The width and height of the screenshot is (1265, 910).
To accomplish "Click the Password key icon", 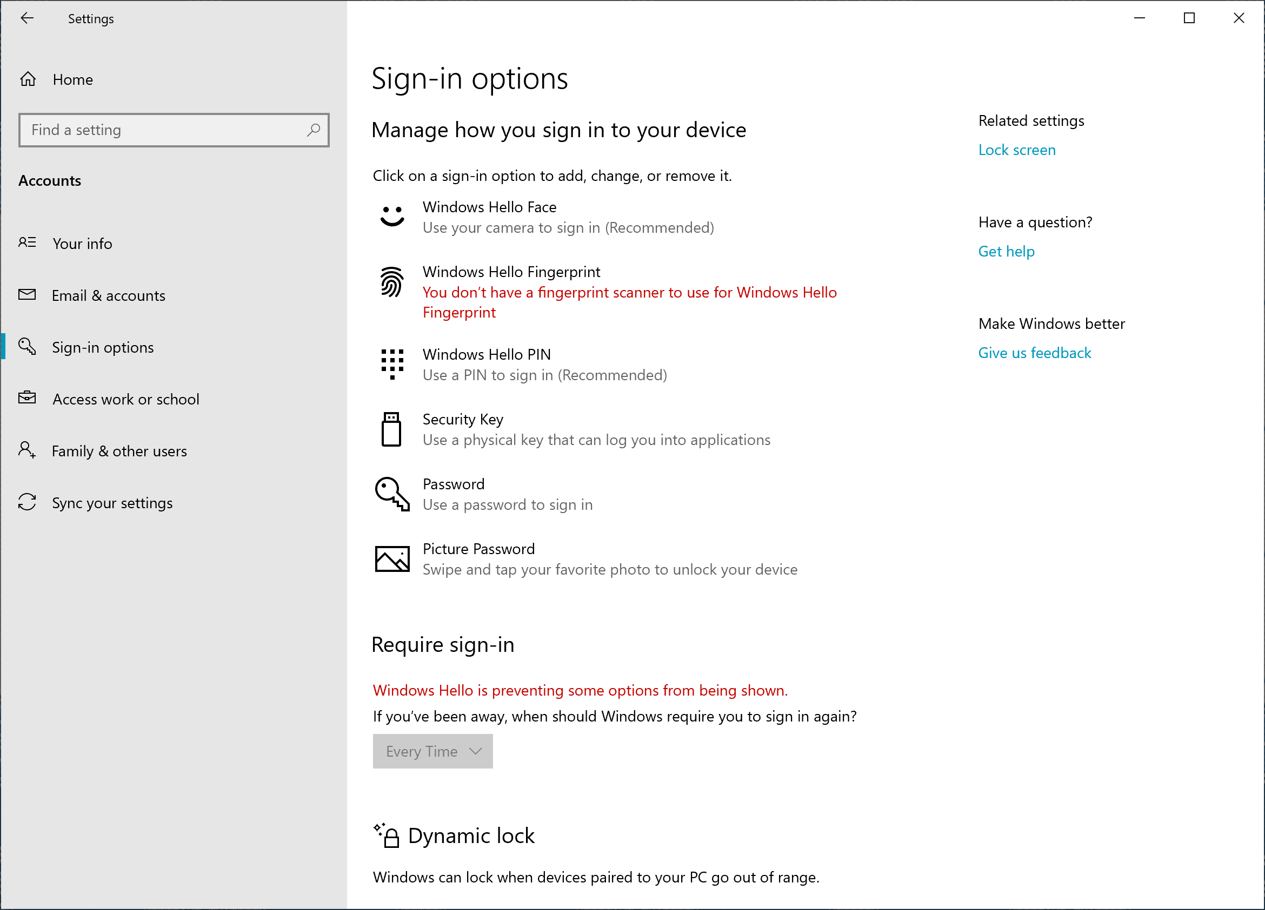I will (x=391, y=494).
